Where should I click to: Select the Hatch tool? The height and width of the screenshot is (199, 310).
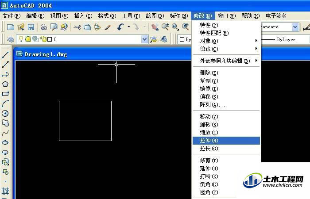pos(5,191)
